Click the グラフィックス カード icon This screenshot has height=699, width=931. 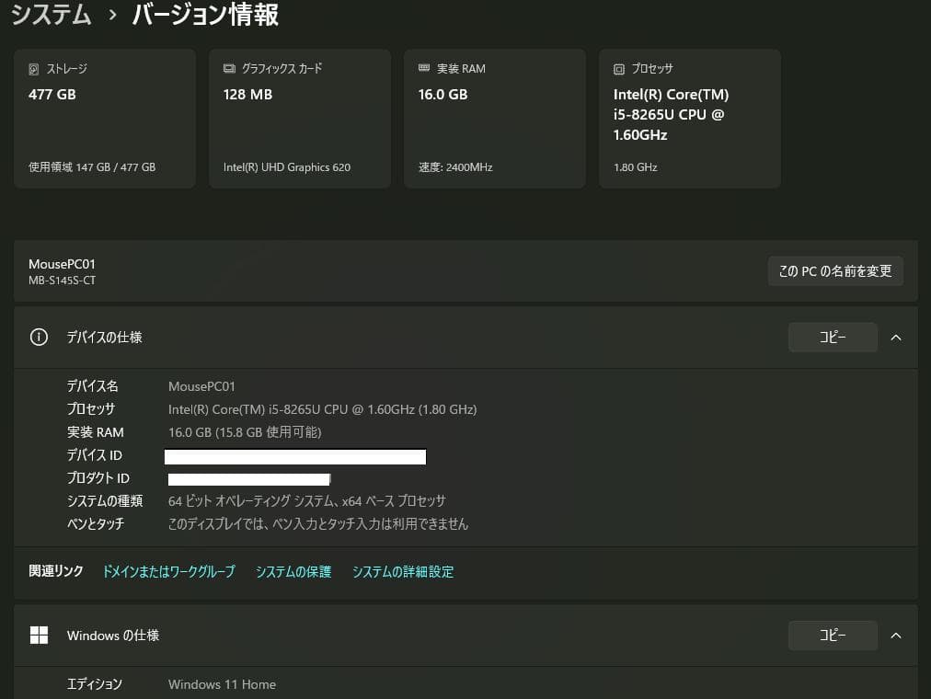click(x=229, y=67)
